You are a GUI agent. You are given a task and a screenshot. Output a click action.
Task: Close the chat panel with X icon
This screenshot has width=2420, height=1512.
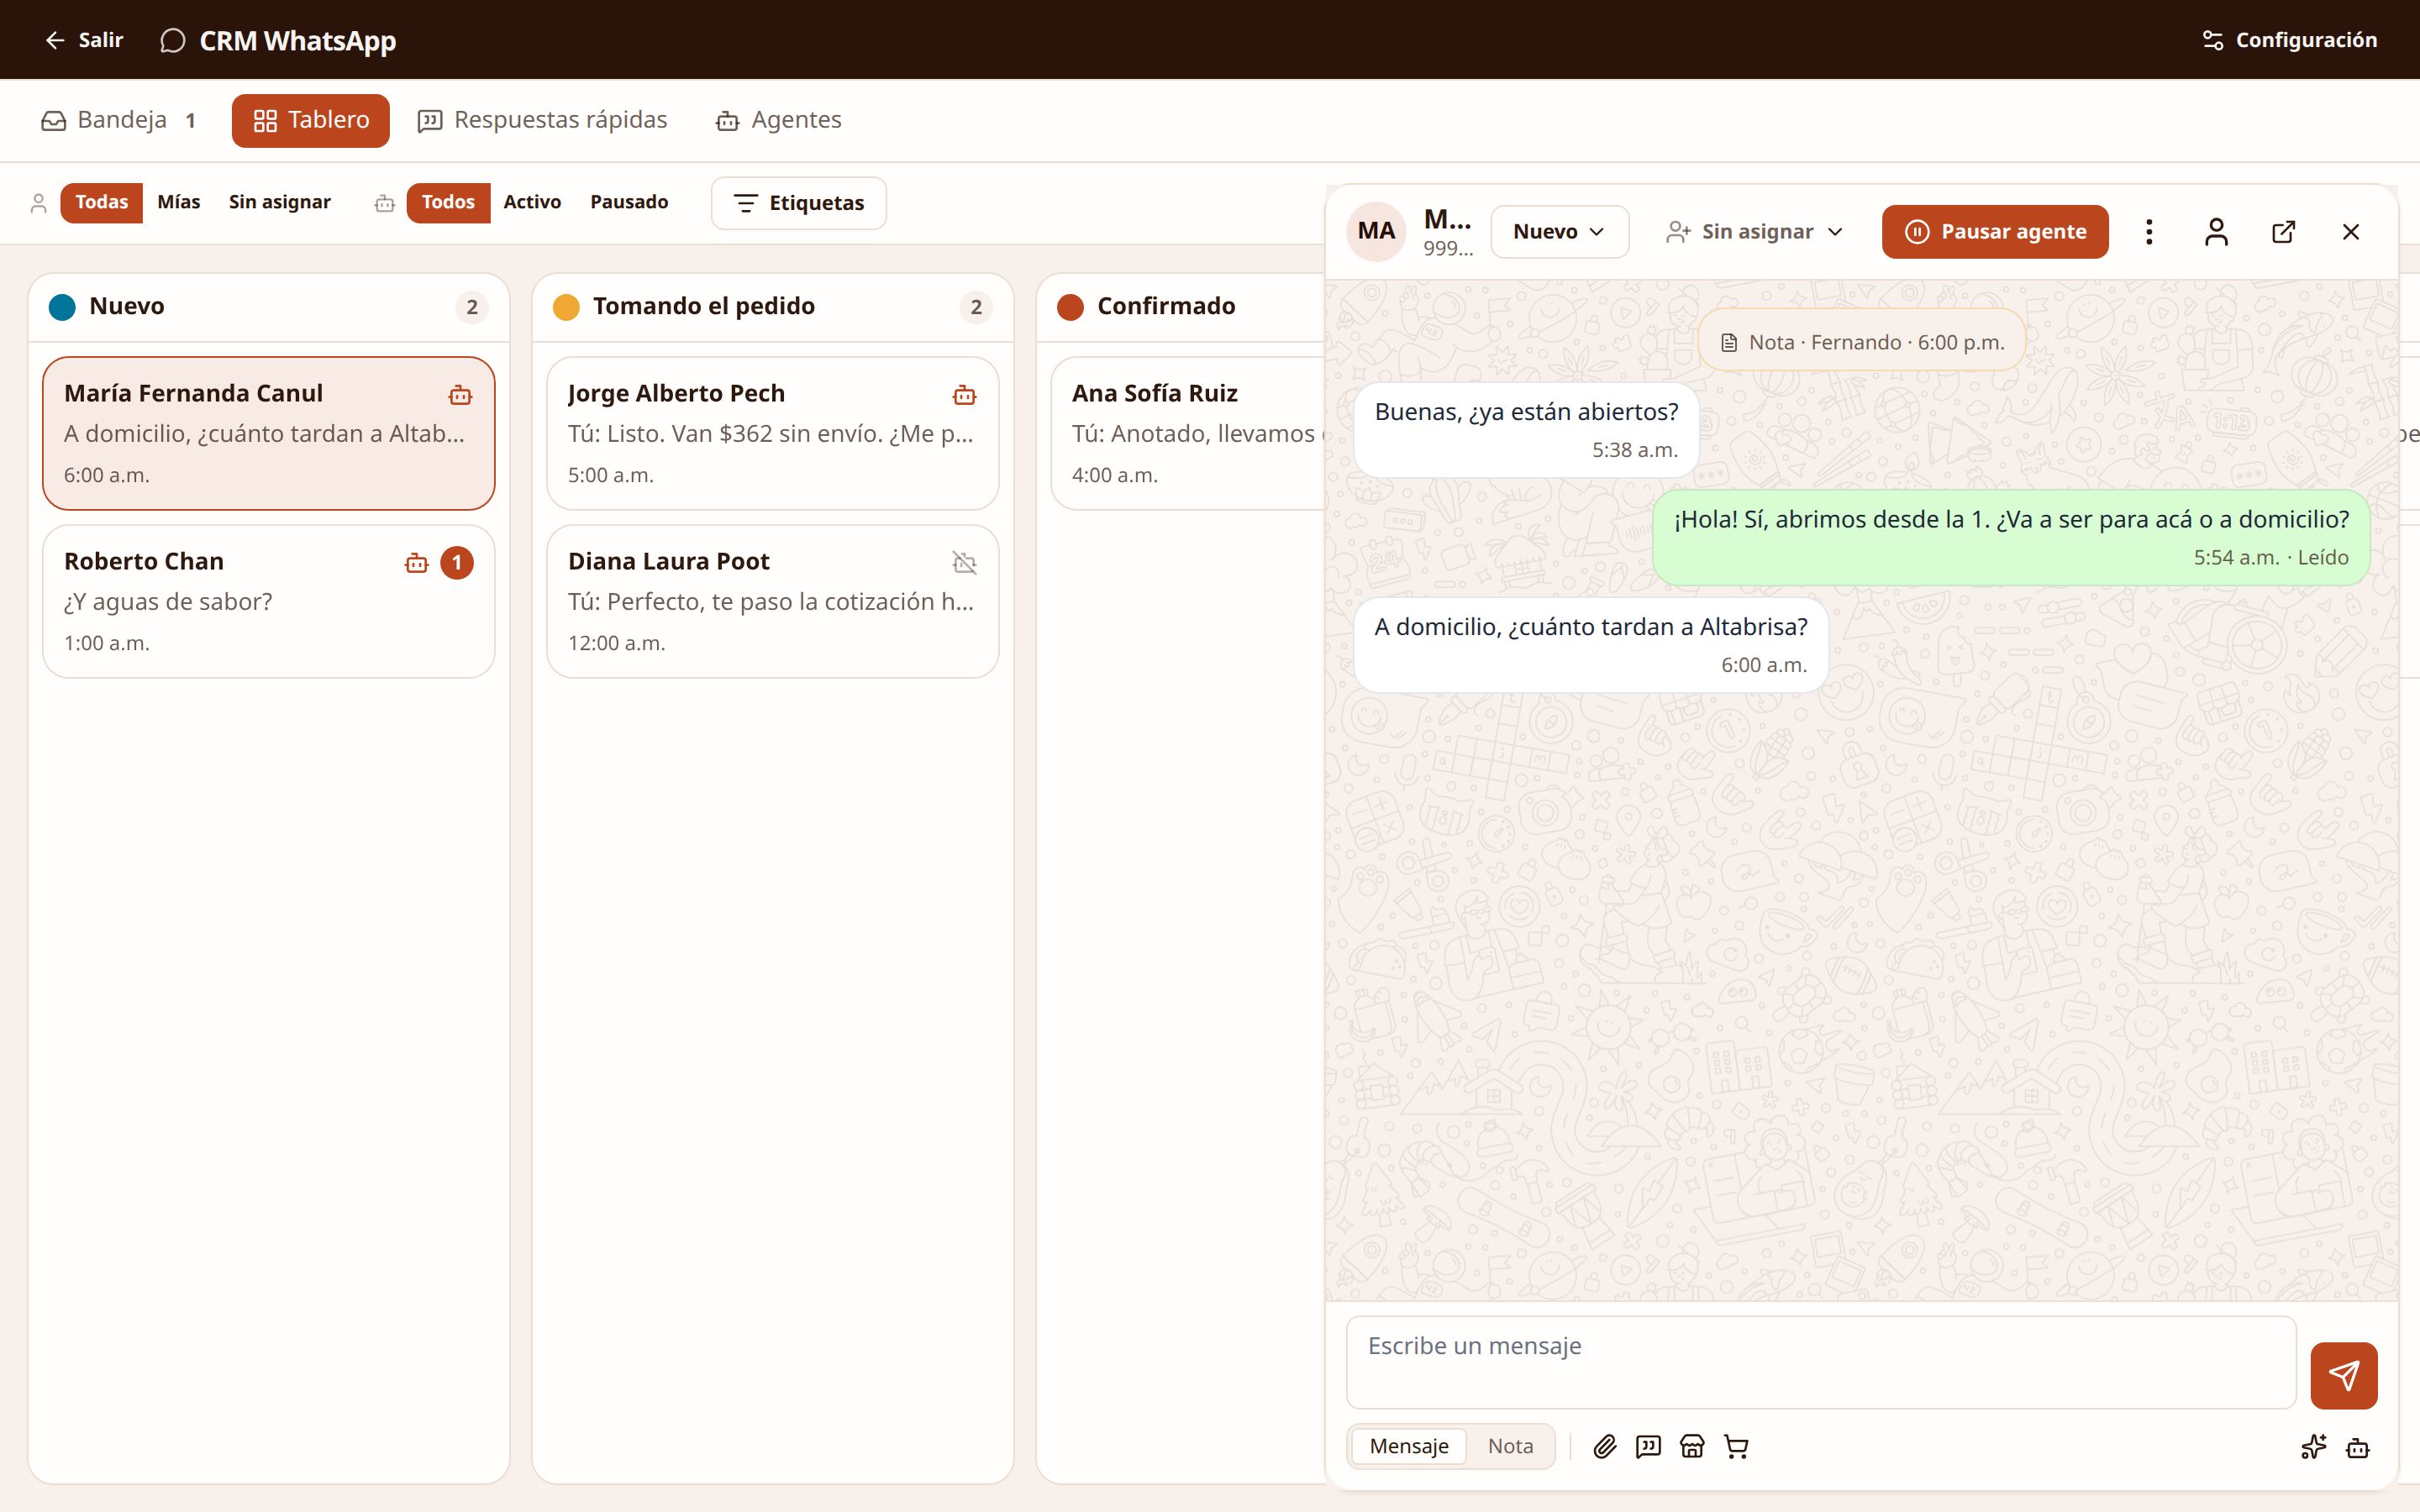pos(2351,232)
